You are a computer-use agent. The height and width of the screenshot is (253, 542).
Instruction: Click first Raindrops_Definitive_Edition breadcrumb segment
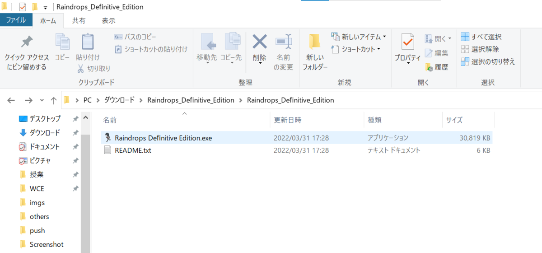(191, 100)
